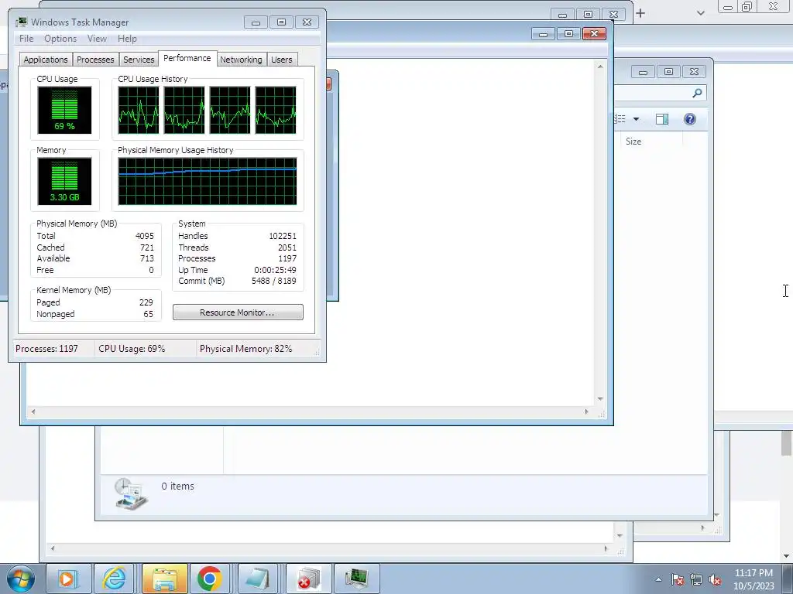This screenshot has height=594, width=793.
Task: Maximize the Explorer window behind
Action: pyautogui.click(x=668, y=72)
